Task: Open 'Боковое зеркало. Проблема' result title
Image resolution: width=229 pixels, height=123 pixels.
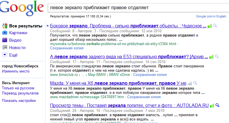Action: click(128, 26)
